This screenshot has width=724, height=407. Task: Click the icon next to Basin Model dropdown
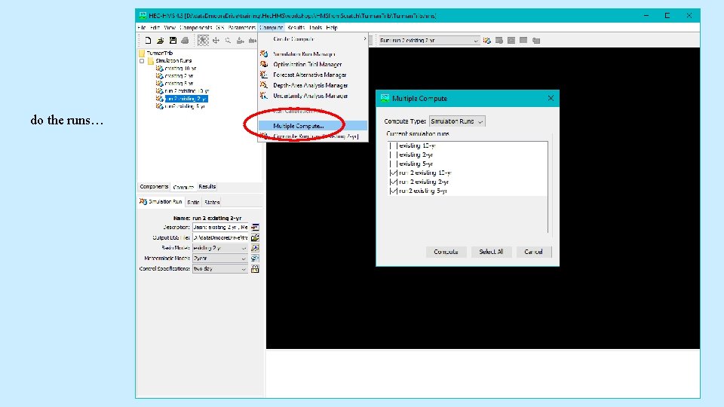[x=255, y=248]
